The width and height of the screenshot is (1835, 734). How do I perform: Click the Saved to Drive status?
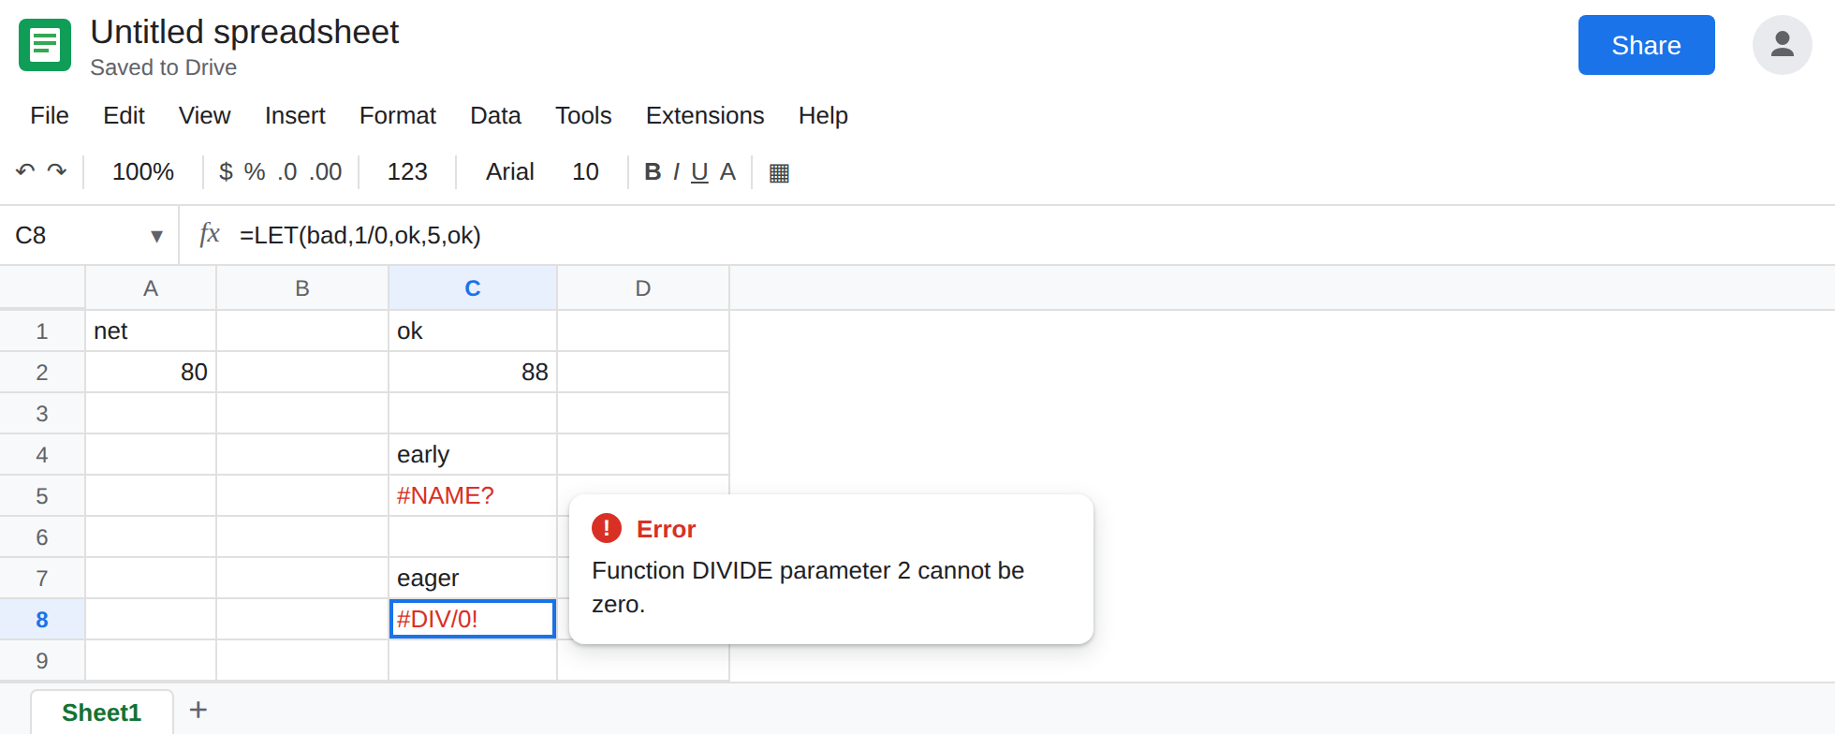click(163, 67)
